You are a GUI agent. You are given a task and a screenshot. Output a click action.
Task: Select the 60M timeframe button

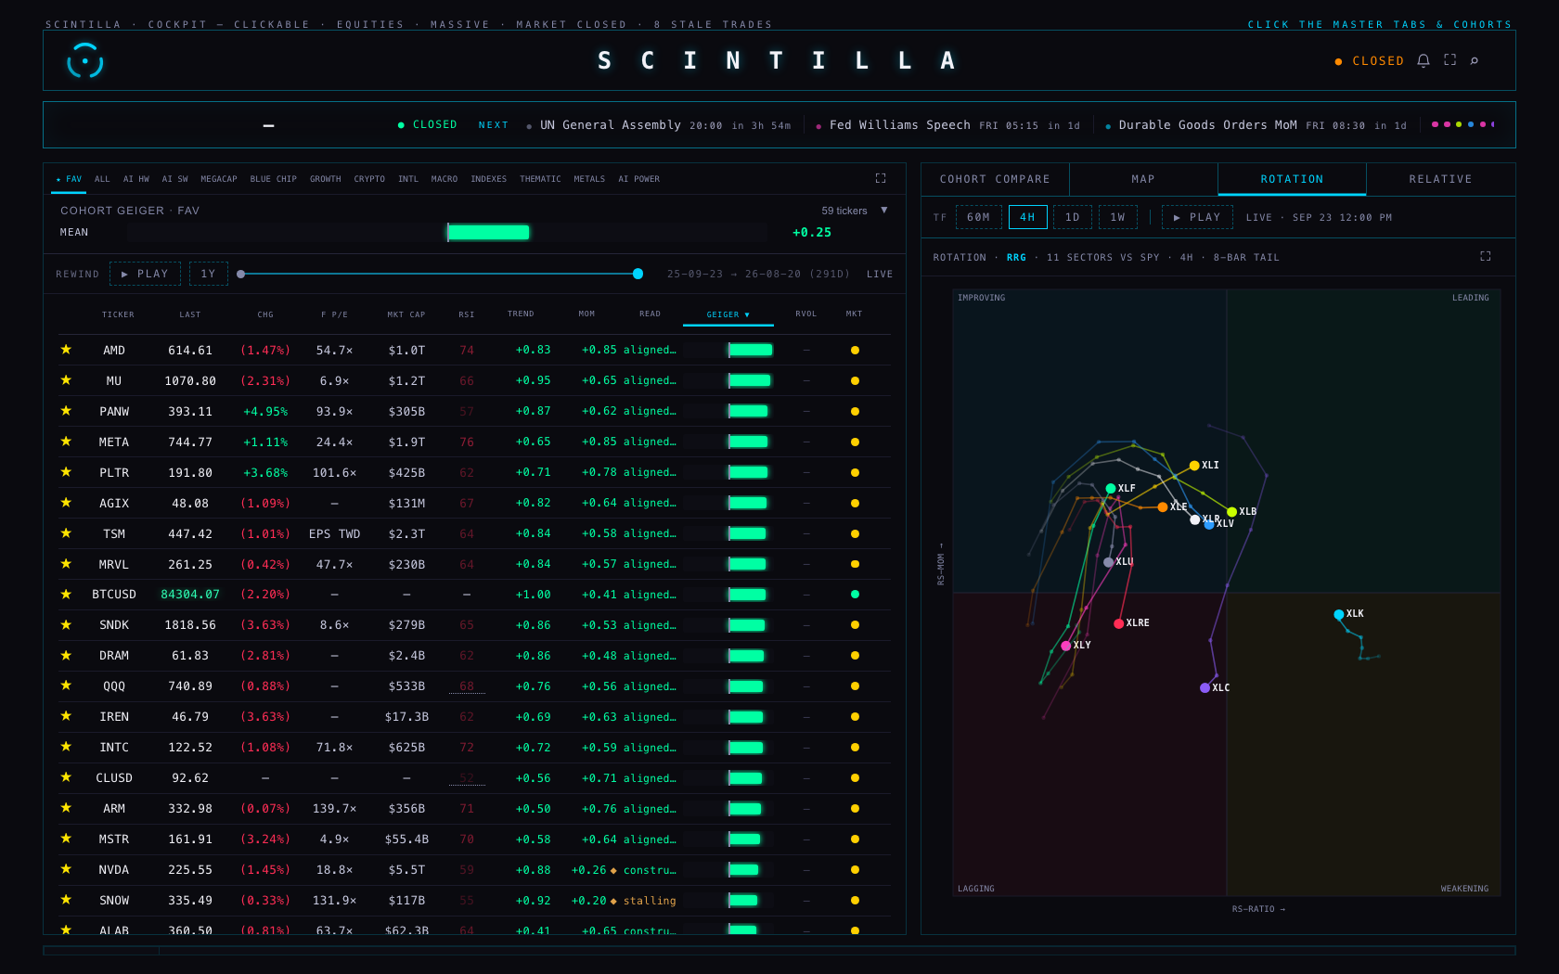pos(978,217)
